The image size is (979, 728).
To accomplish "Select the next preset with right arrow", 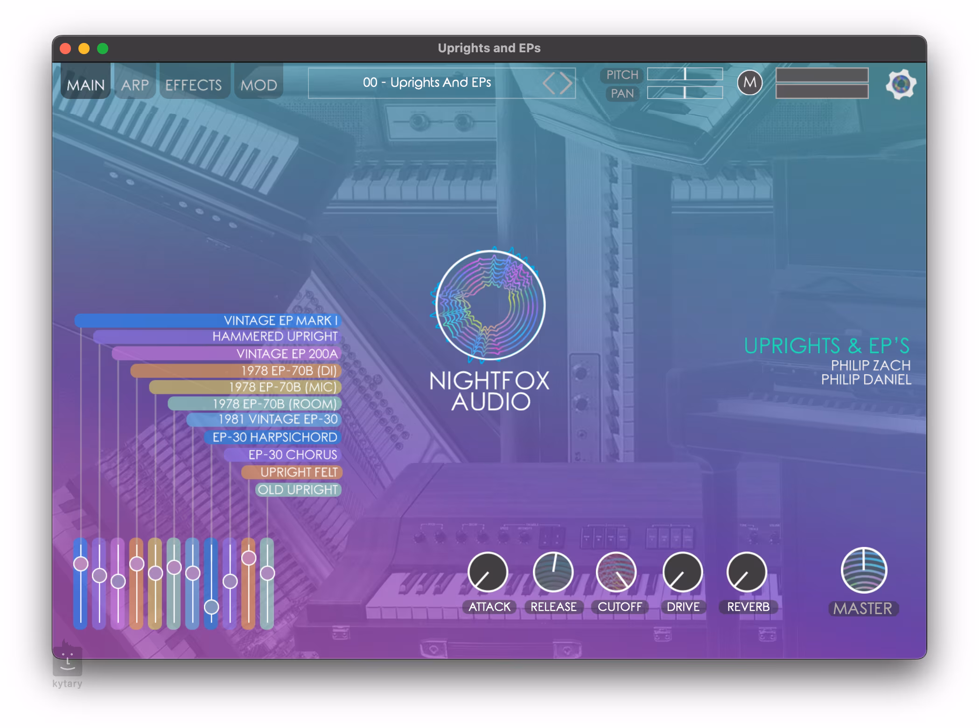I will (x=566, y=84).
